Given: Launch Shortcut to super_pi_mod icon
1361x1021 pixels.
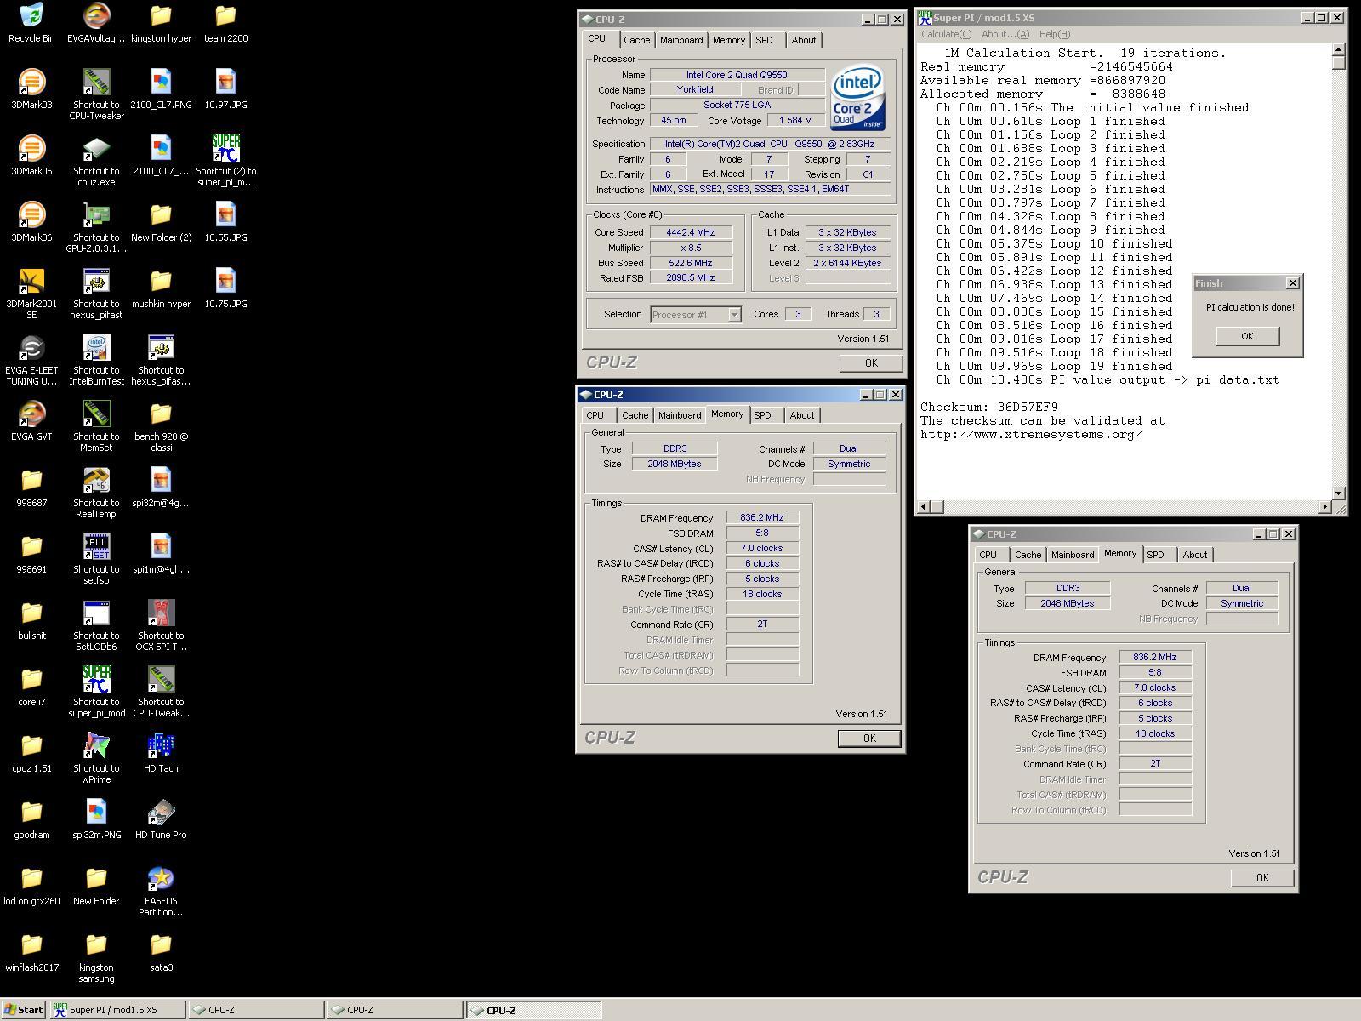Looking at the screenshot, I should 96,692.
